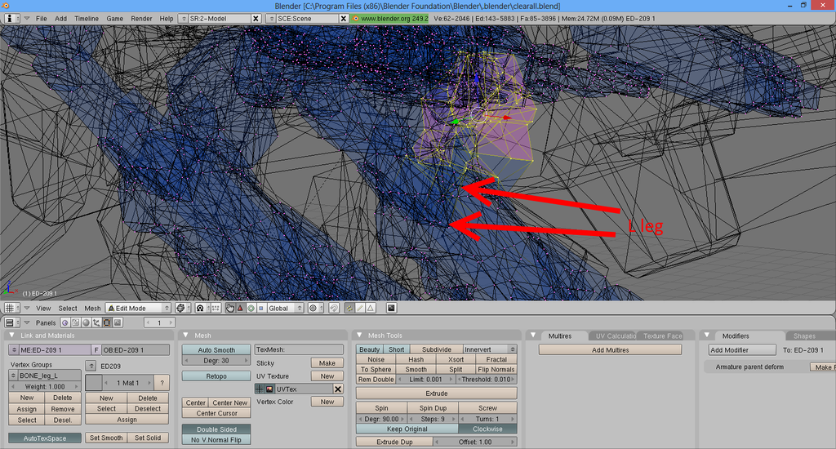Toggle move object centers only
This screenshot has height=449, width=836.
(x=216, y=309)
